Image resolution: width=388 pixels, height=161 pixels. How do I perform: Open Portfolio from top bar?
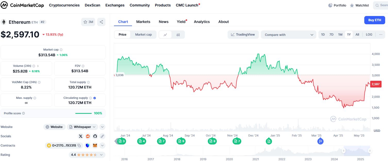pos(337,5)
